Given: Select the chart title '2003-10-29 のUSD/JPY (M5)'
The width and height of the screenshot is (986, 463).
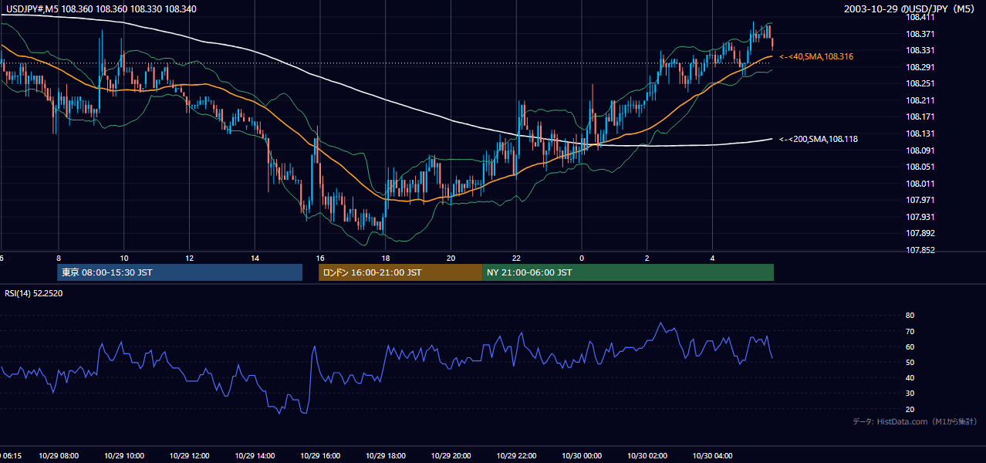Looking at the screenshot, I should [910, 8].
